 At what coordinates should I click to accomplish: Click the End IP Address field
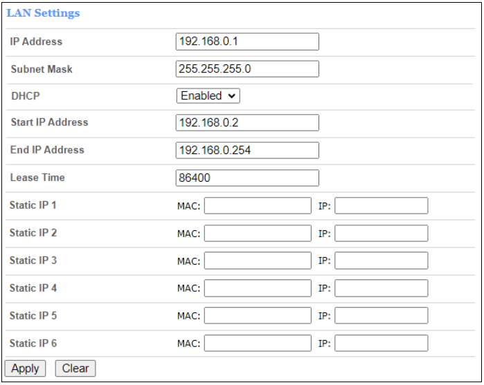[247, 150]
